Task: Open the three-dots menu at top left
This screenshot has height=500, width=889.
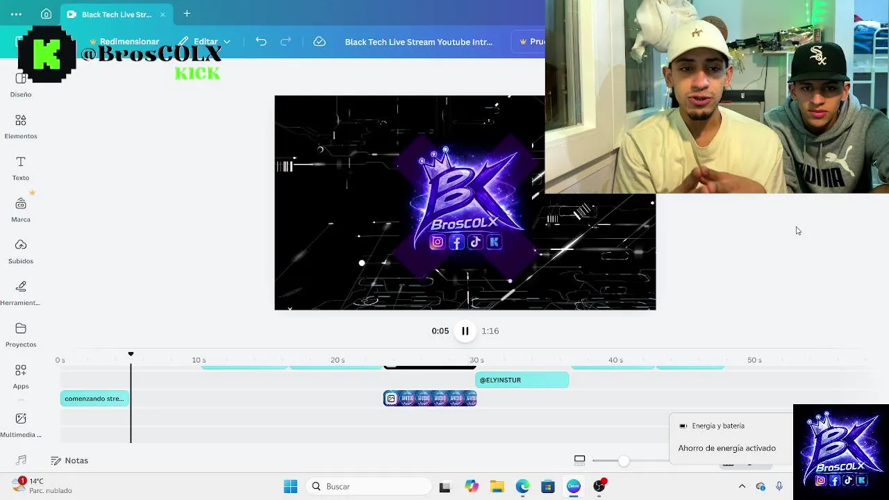Action: click(x=16, y=14)
